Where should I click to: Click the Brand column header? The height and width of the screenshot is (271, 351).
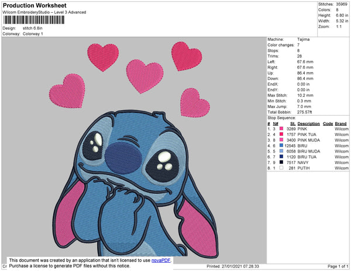click(x=340, y=124)
